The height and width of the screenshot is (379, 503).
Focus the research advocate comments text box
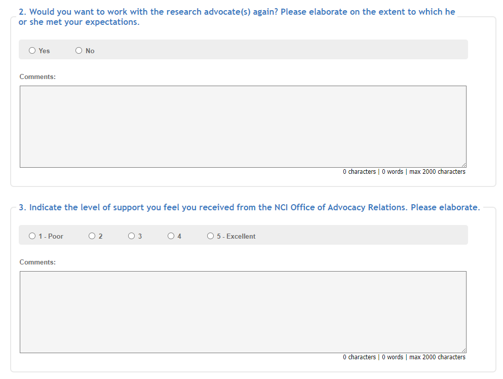(x=243, y=126)
